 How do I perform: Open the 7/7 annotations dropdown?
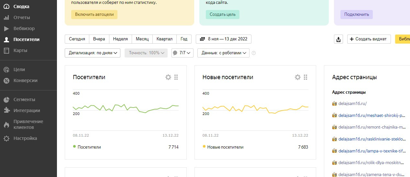[x=183, y=53]
